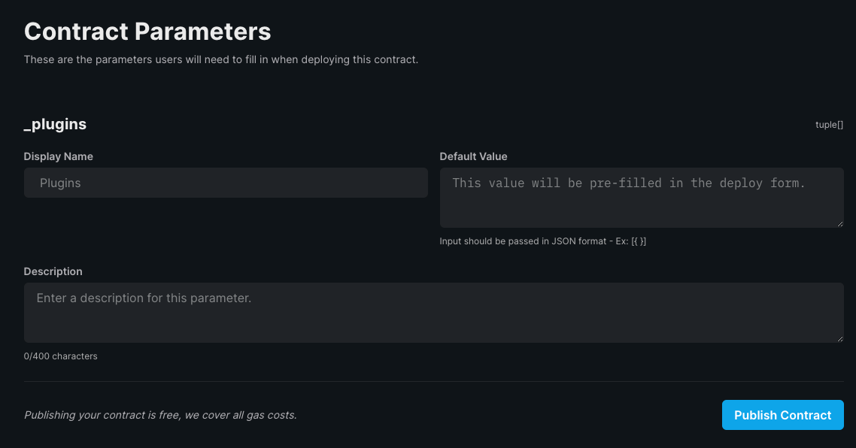
Task: Click the tuple[] type indicator
Action: pos(829,125)
